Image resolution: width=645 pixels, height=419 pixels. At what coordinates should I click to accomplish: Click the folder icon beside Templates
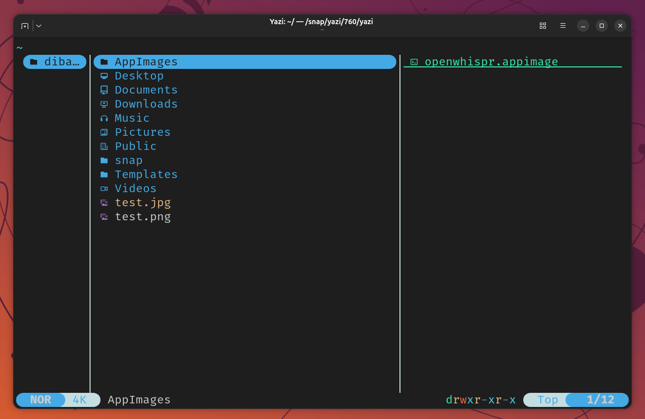104,175
